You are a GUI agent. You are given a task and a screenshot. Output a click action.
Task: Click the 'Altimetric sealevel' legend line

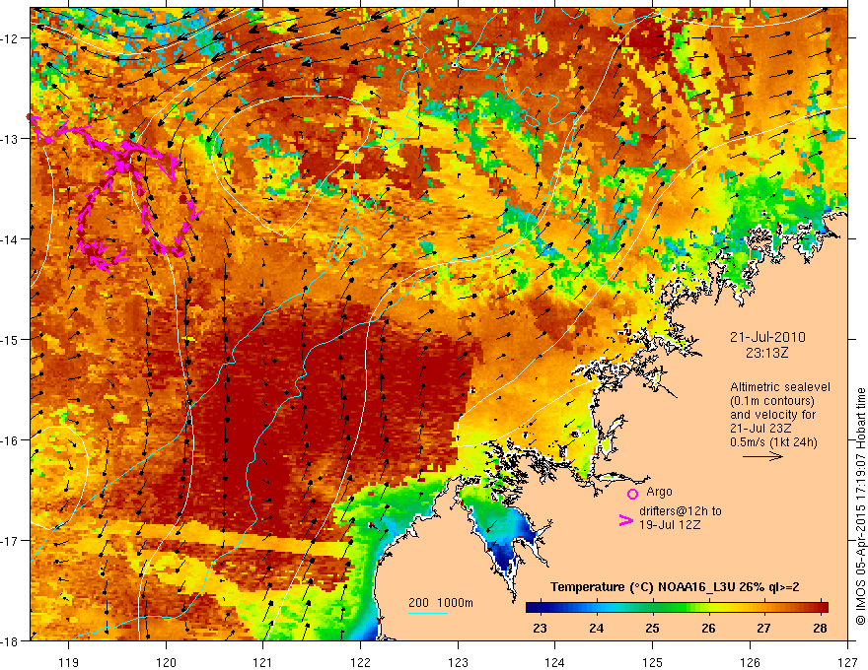pos(780,387)
